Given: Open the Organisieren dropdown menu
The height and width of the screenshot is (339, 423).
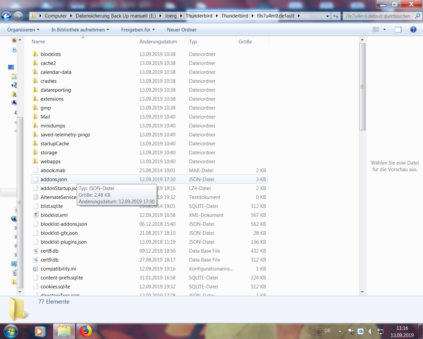Looking at the screenshot, I should pos(23,29).
